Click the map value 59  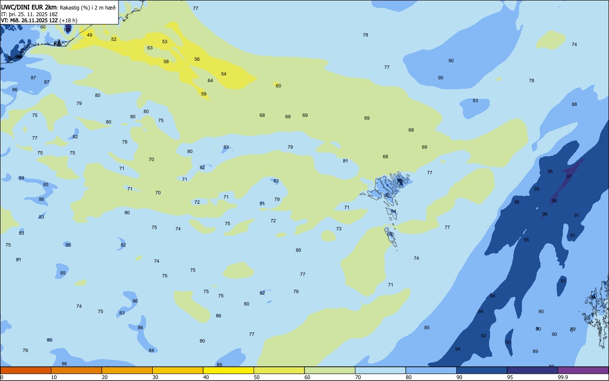[204, 94]
